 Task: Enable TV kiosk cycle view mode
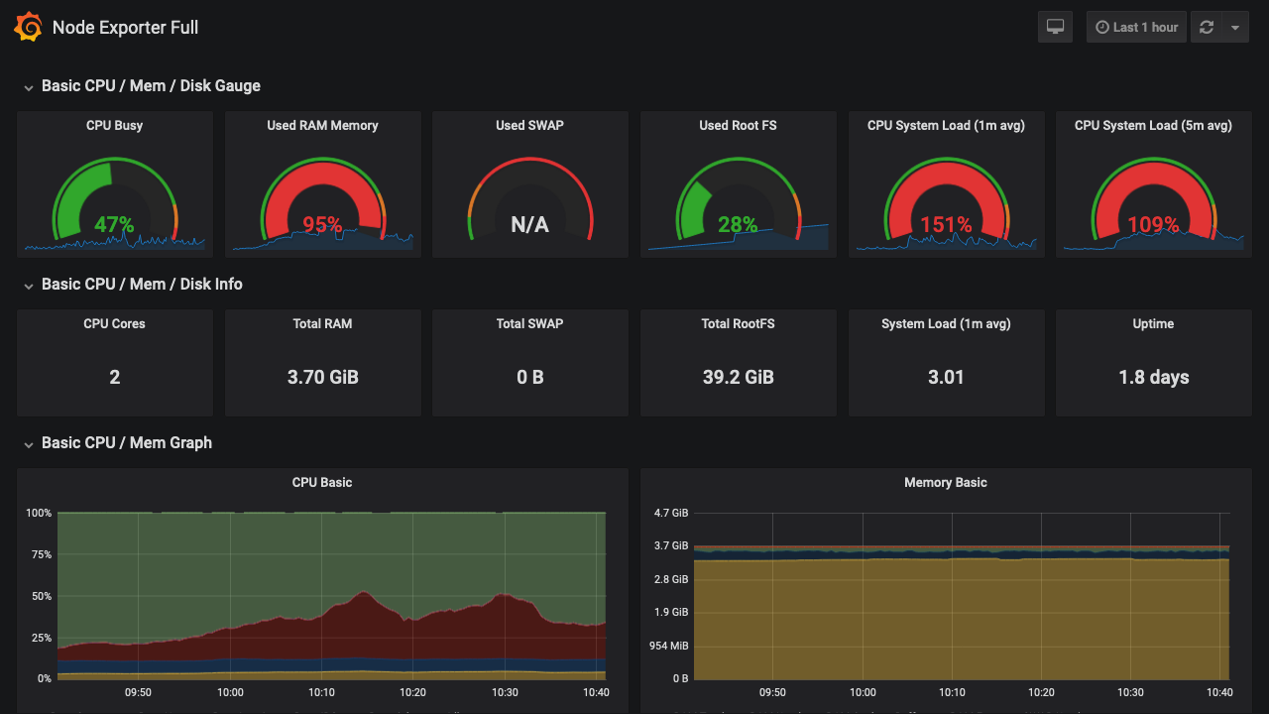point(1055,27)
